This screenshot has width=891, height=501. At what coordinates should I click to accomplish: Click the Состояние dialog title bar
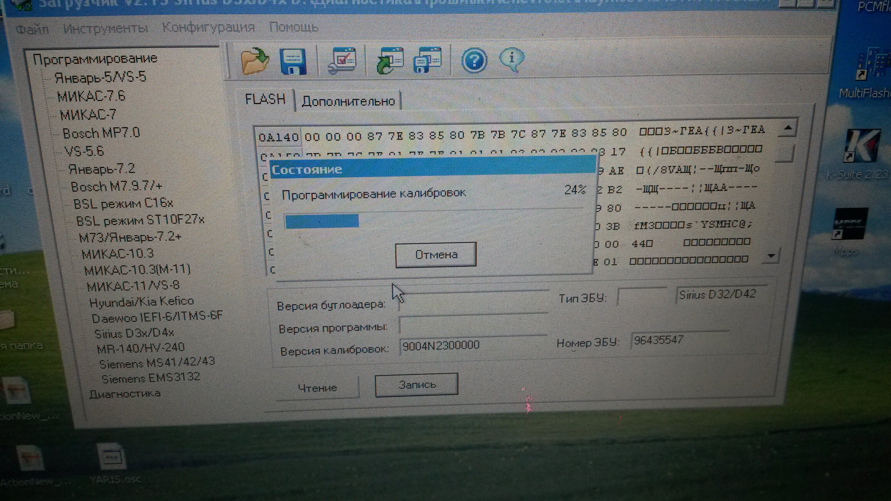tap(433, 168)
